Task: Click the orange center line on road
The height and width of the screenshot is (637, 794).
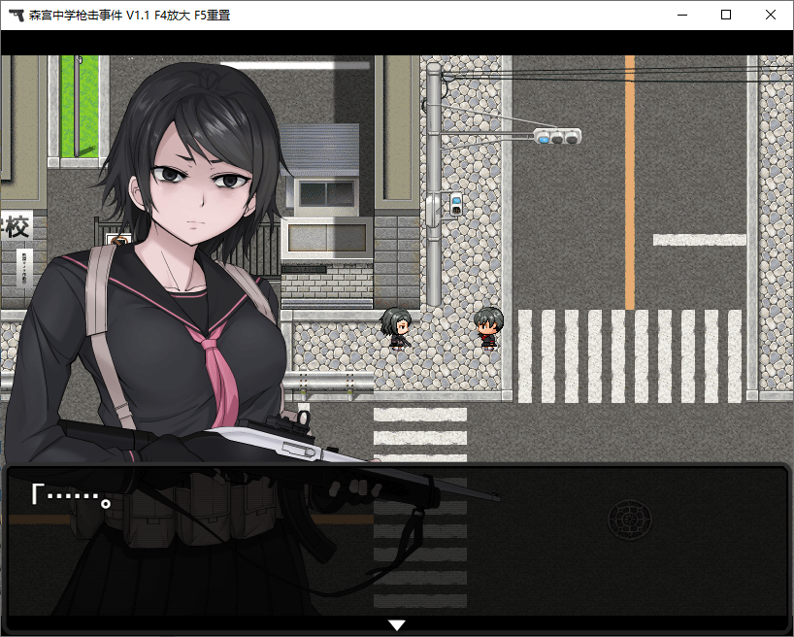Action: 630,184
